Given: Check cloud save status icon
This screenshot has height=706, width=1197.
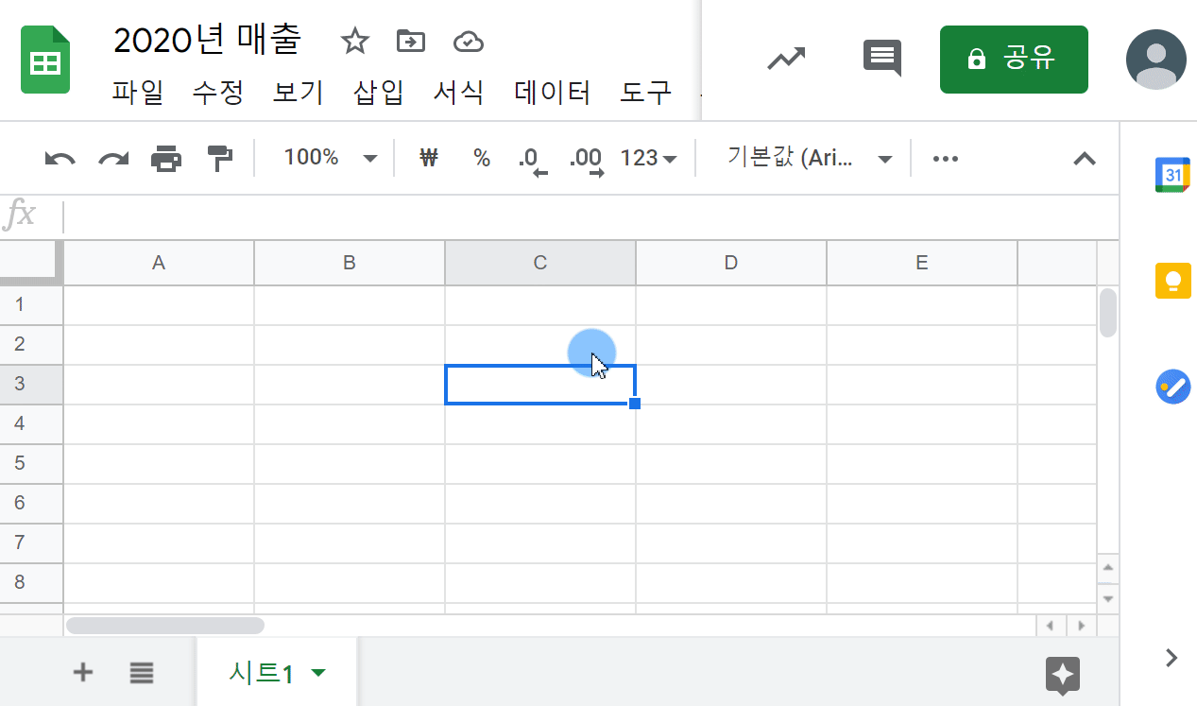Looking at the screenshot, I should pyautogui.click(x=469, y=41).
